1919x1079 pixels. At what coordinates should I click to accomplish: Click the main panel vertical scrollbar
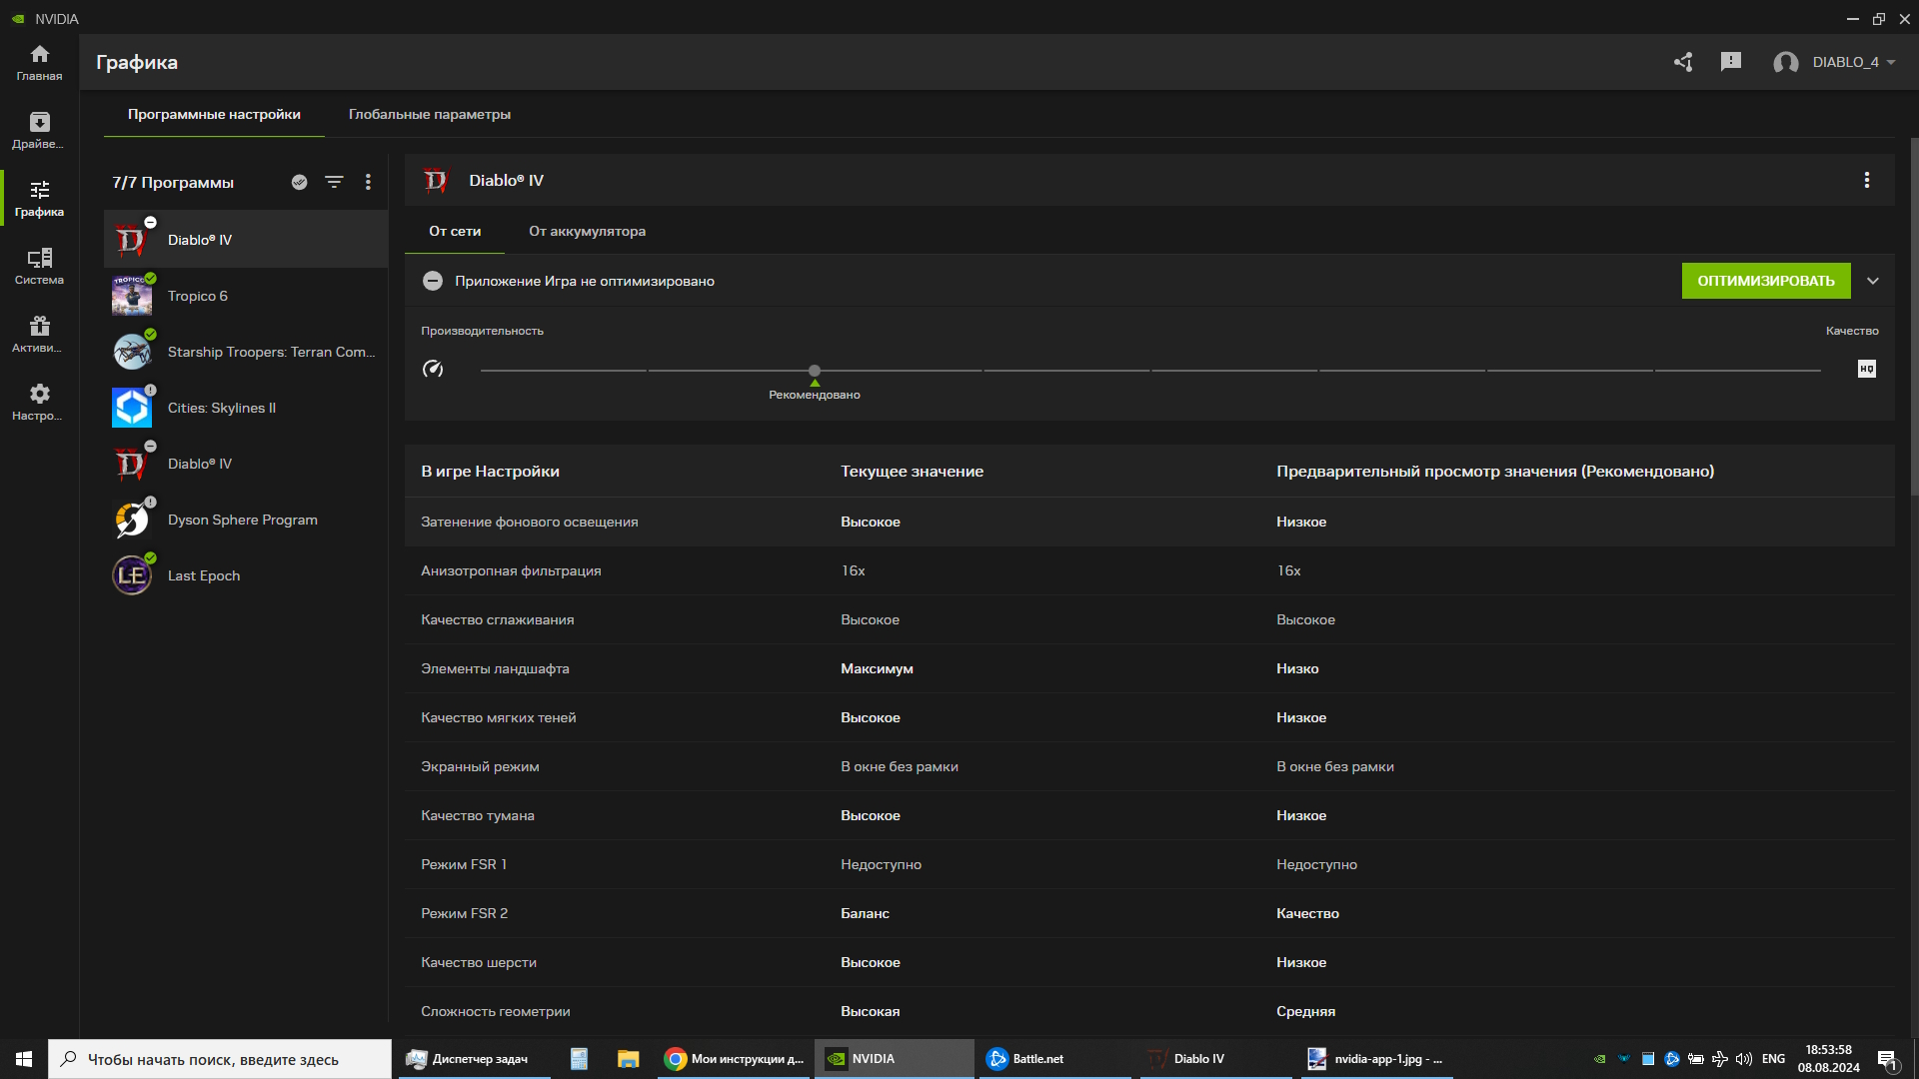pos(1914,315)
